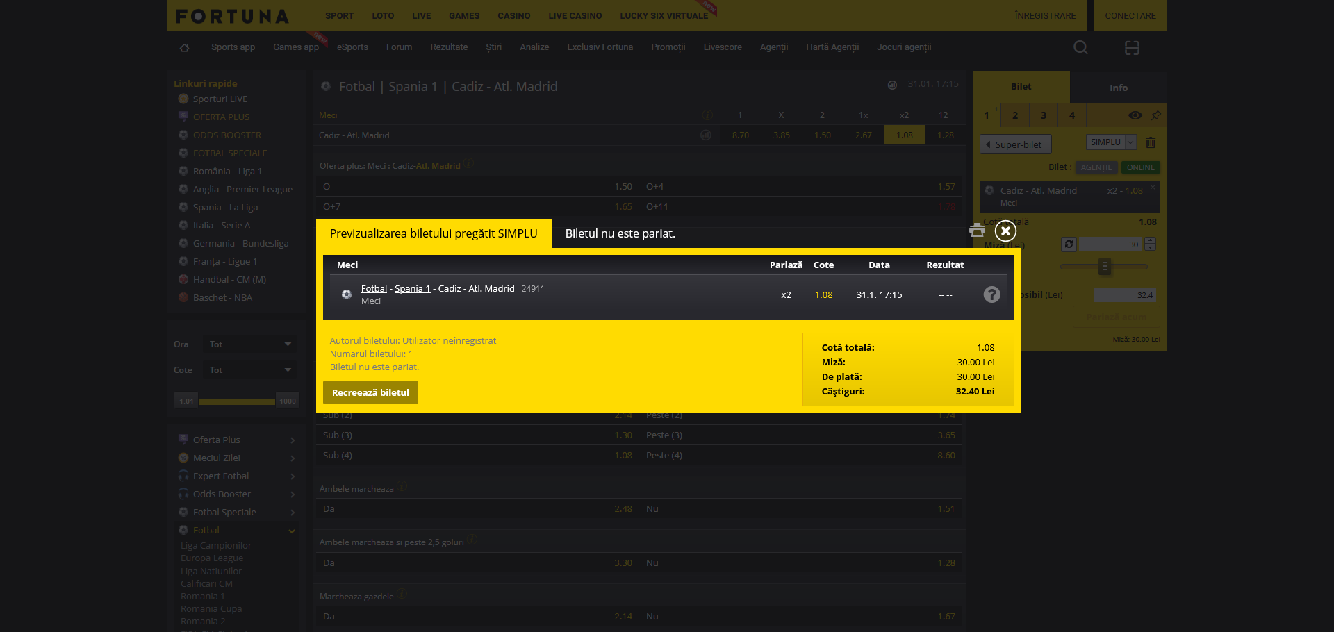Toggle the betslip eye visibility icon

(x=1135, y=115)
